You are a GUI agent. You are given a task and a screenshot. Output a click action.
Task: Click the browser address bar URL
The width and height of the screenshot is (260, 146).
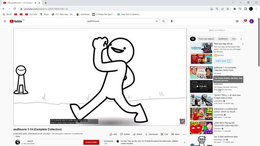coord(46,9)
